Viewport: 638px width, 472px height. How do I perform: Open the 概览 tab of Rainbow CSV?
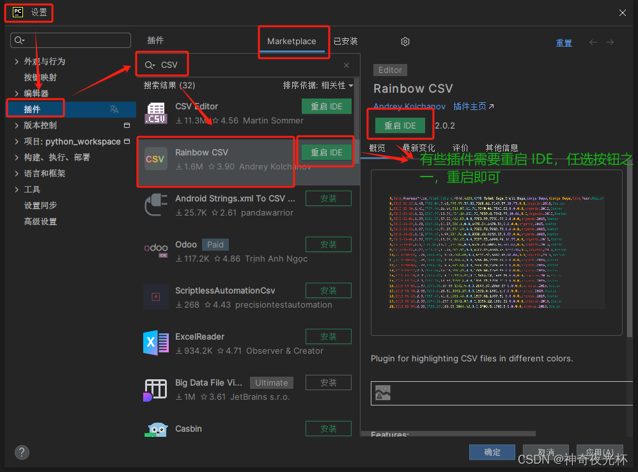click(377, 148)
